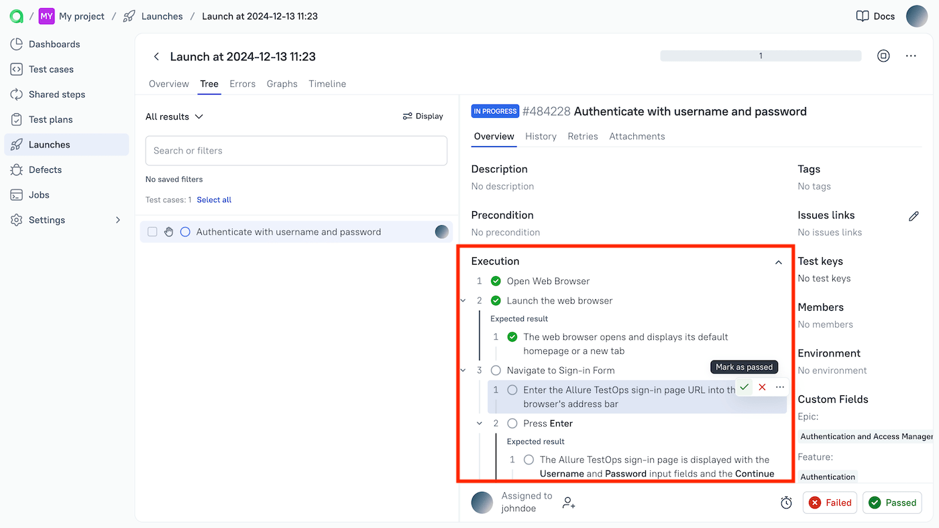Image resolution: width=939 pixels, height=528 pixels.
Task: Open the All results dropdown
Action: point(174,117)
